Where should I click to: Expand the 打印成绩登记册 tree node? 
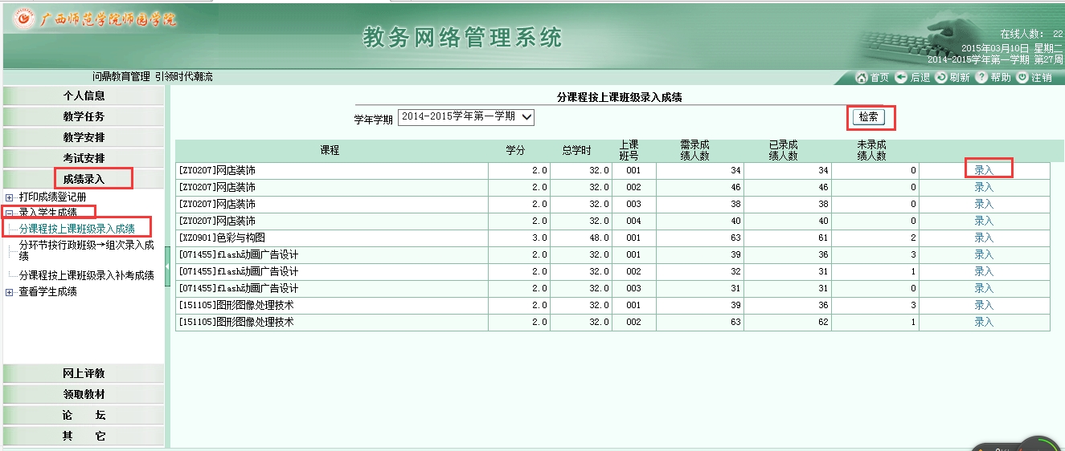10,197
